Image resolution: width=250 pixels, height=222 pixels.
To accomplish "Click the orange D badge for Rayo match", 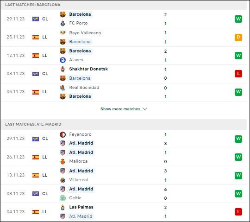I will click(238, 38).
